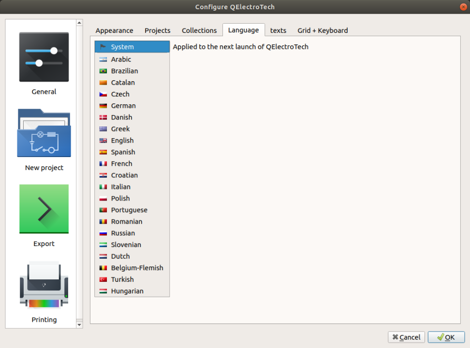Click the Cancel button
This screenshot has width=470, height=348.
(407, 337)
